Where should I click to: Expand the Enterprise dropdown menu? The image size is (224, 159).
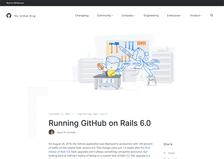coord(174,16)
